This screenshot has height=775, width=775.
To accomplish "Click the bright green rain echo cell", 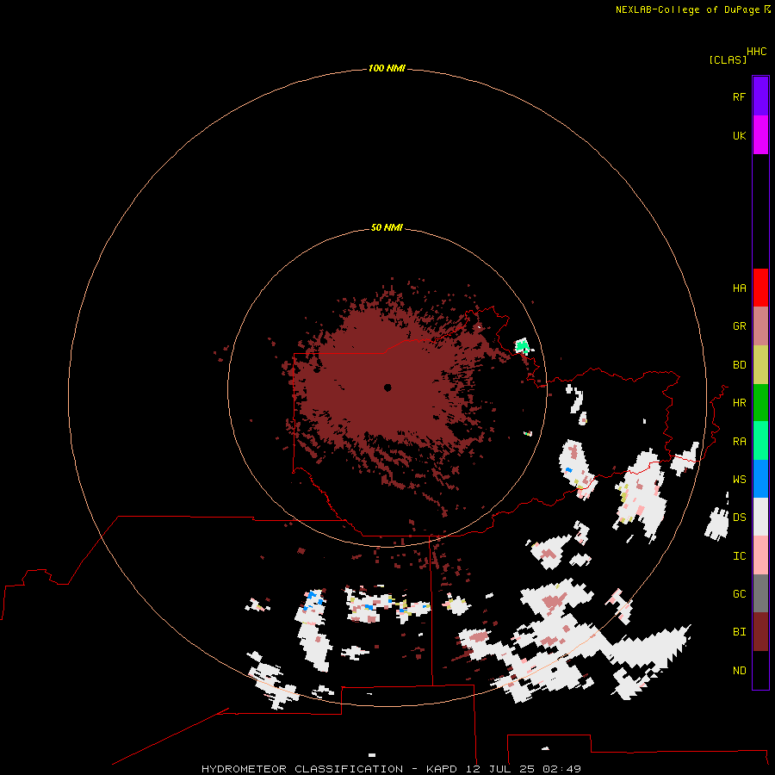I will click(x=522, y=345).
